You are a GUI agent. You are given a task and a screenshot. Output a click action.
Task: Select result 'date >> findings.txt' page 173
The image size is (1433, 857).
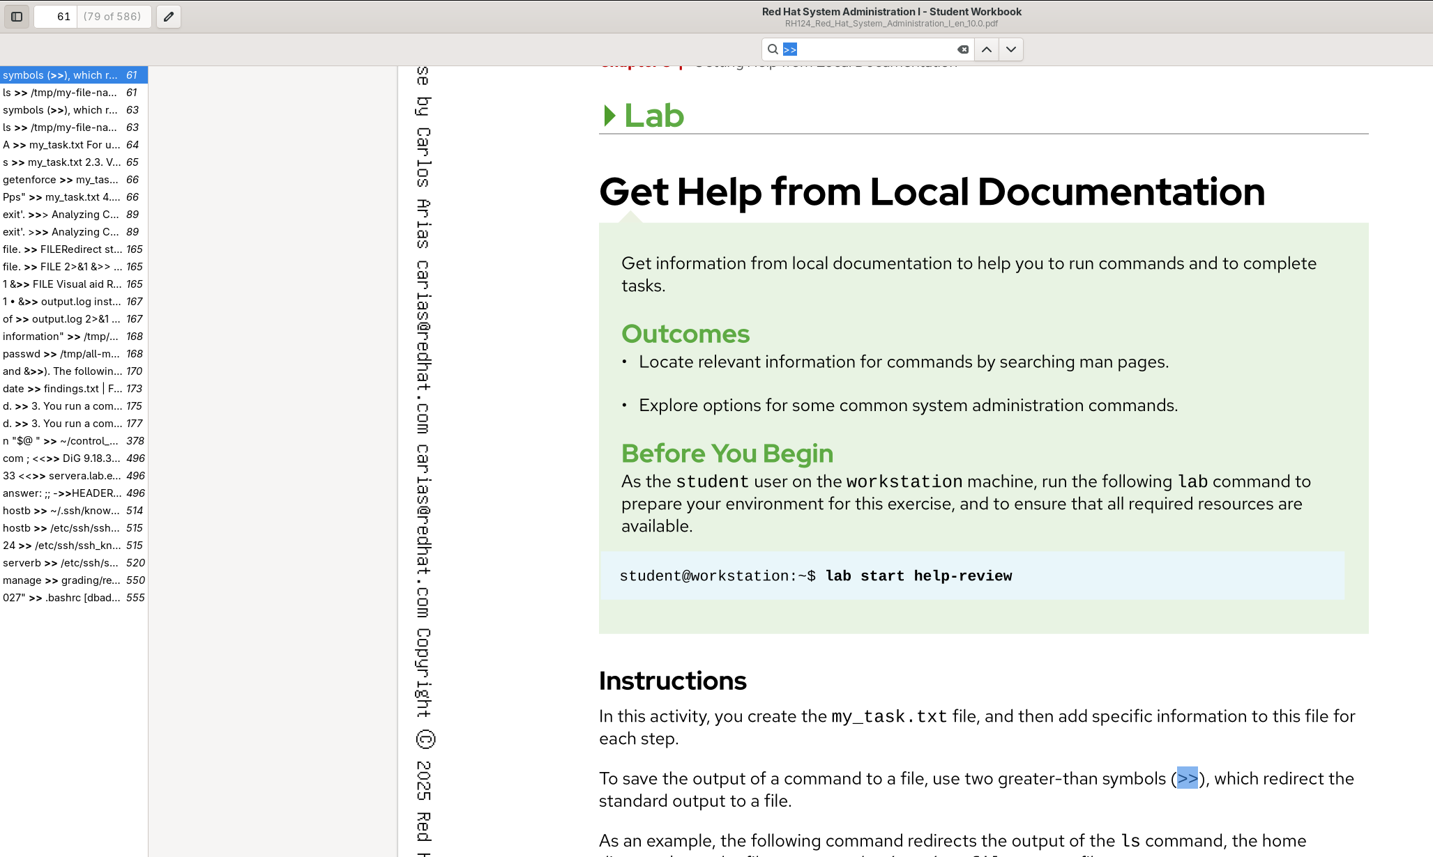point(73,389)
